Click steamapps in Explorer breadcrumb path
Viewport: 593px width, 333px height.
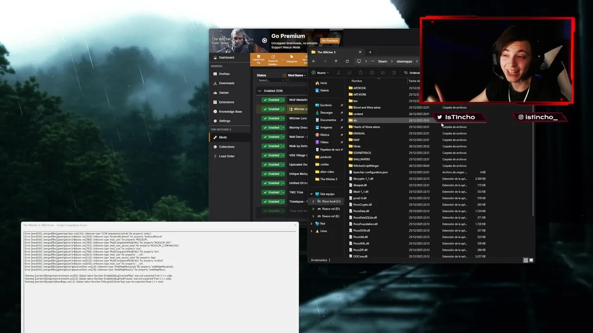(404, 62)
